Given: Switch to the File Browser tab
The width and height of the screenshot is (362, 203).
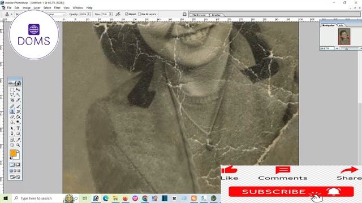Looking at the screenshot, I should (x=199, y=15).
